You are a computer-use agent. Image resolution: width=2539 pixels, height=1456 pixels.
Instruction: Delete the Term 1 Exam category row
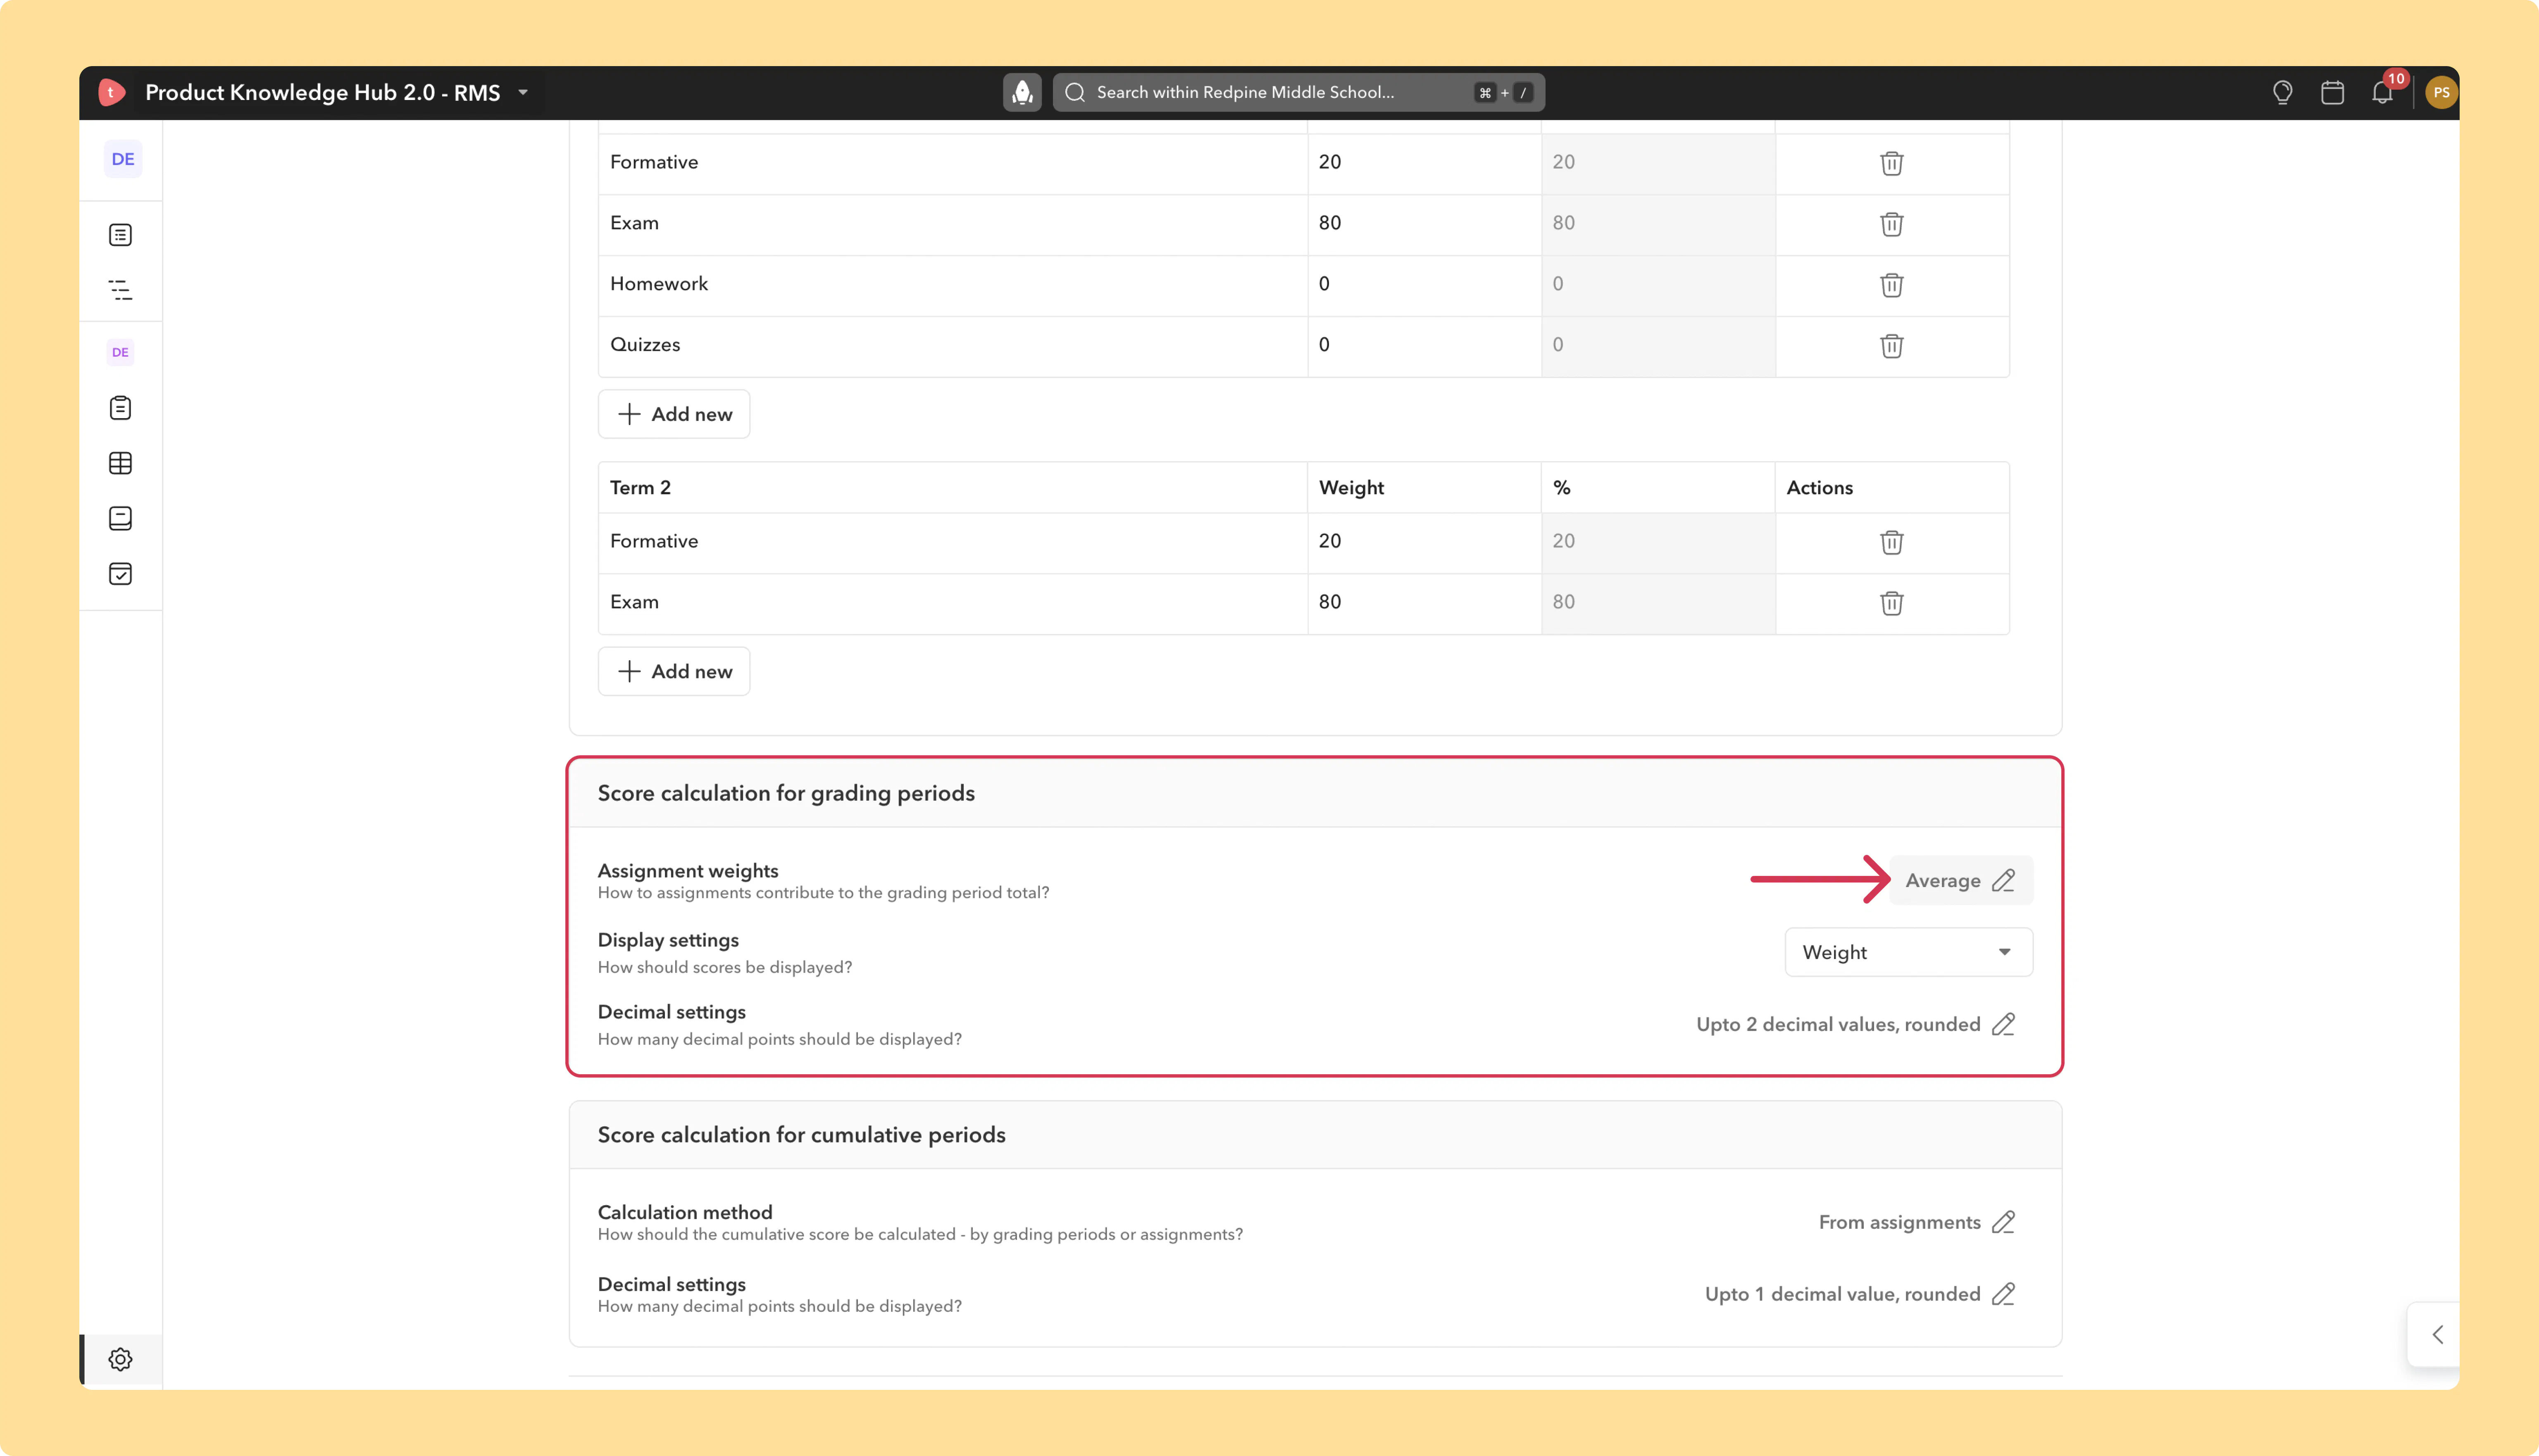1891,224
